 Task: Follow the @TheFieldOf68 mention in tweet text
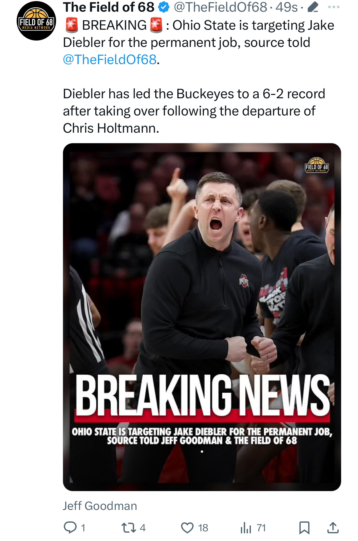pyautogui.click(x=110, y=59)
